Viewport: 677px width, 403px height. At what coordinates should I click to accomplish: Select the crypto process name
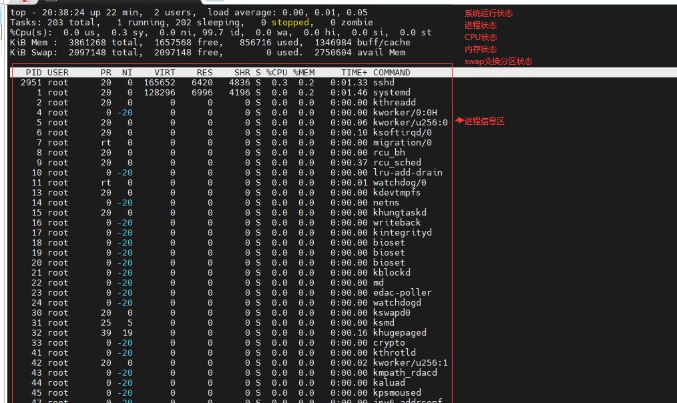[x=389, y=342]
